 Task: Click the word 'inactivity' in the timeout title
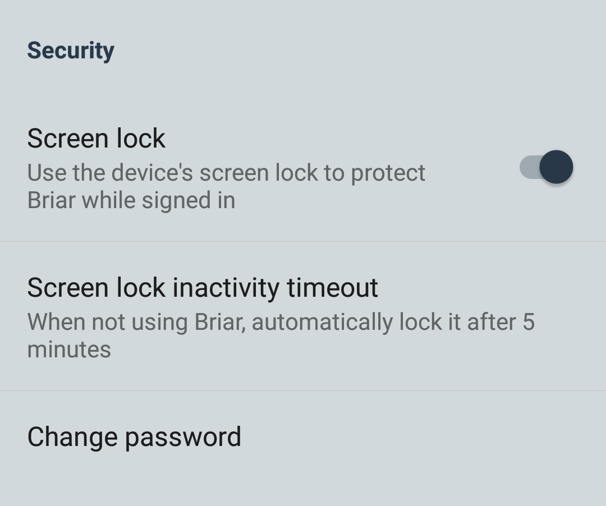(226, 288)
